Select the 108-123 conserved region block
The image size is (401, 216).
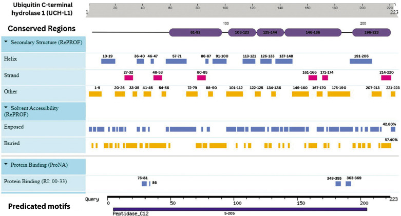tap(242, 32)
